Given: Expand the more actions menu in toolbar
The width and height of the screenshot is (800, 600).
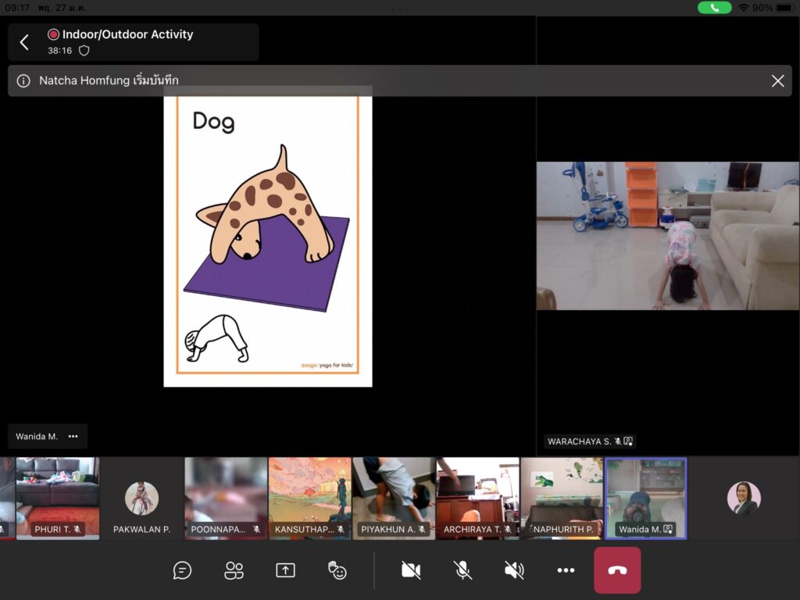Looking at the screenshot, I should [566, 570].
